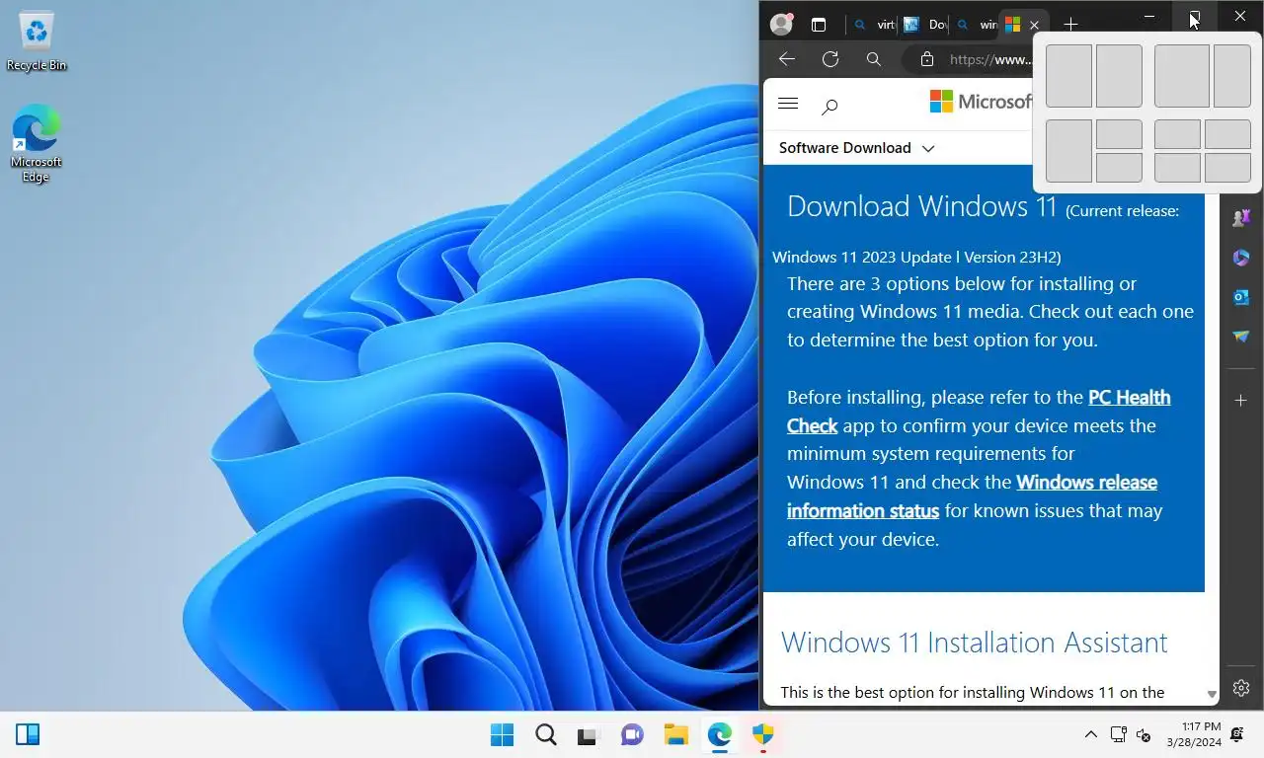Open a new Edge tab
The image size is (1264, 758).
pos(1070,25)
